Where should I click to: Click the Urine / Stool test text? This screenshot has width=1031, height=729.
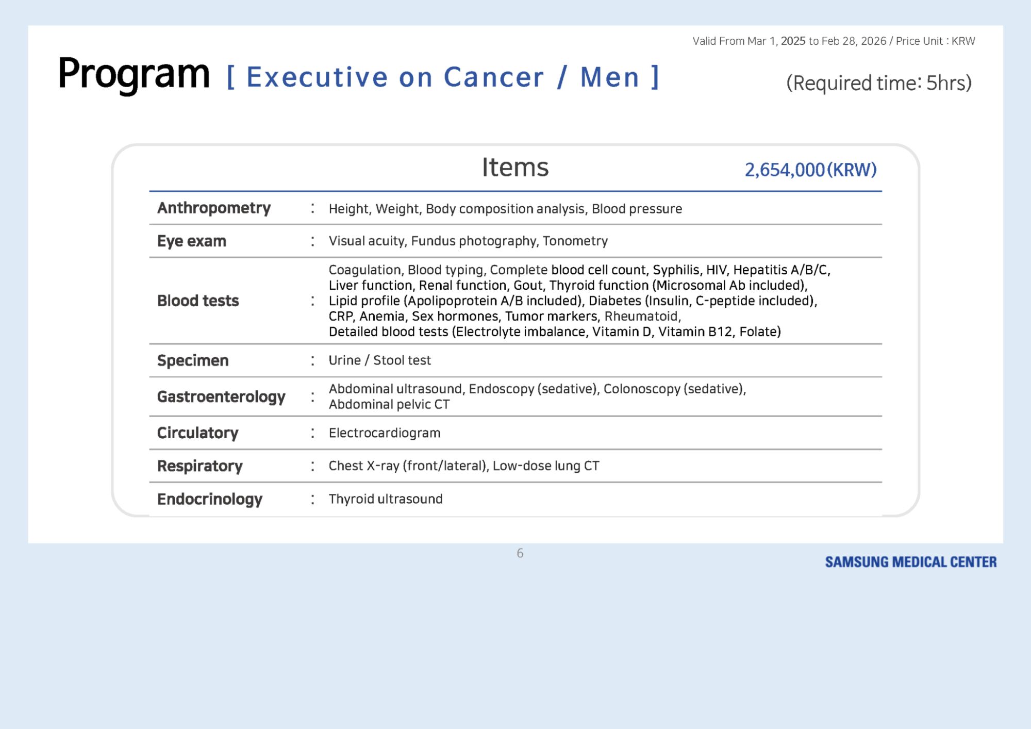pos(379,360)
